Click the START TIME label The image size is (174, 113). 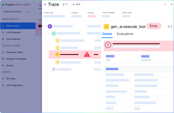(x=49, y=13)
